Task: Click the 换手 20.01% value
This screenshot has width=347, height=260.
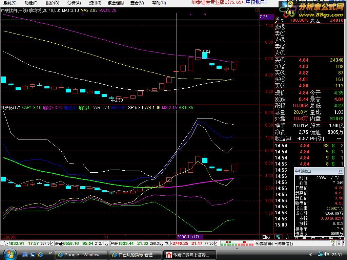Action: click(300, 126)
